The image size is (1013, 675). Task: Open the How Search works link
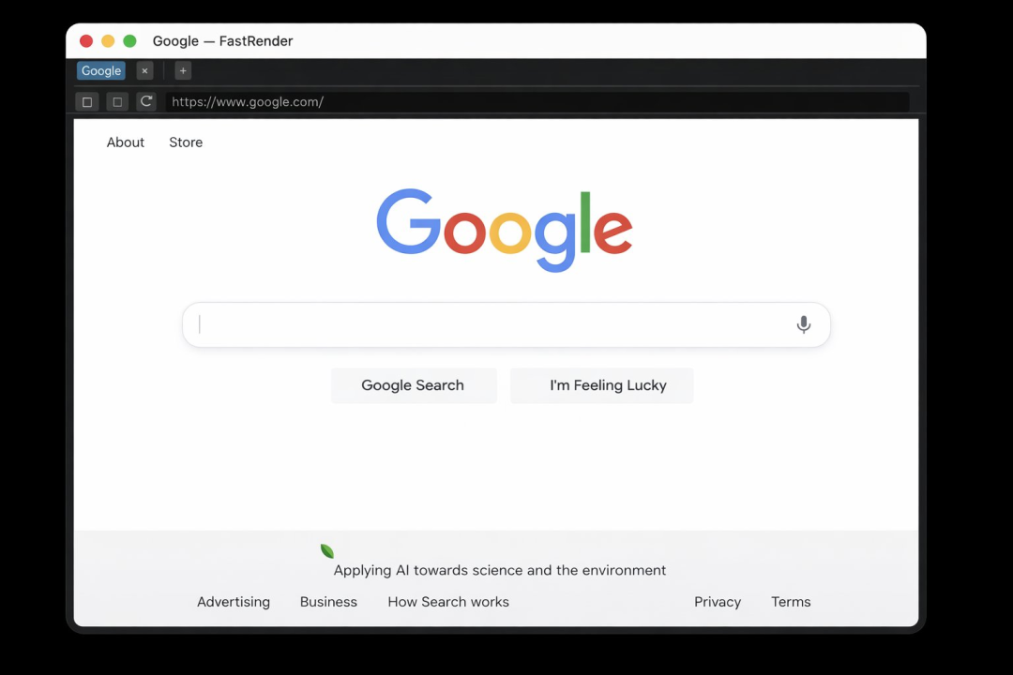point(448,602)
